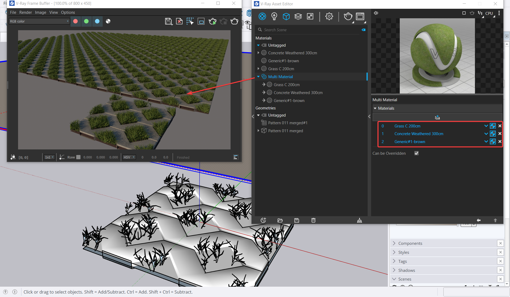The height and width of the screenshot is (297, 510).
Task: Click purge unused assets broom icon
Action: 359,220
